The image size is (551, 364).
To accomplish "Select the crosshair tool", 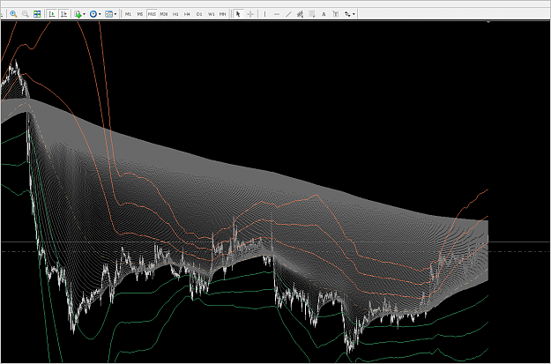I will 250,14.
